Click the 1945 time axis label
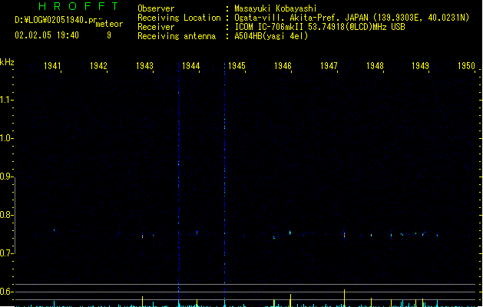Viewport: 483px width, 307px height. 237,66
